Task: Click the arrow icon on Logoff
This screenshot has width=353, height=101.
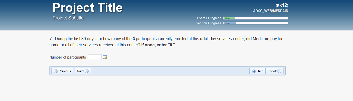Action: point(279,71)
